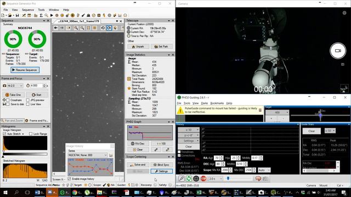
Task: Click exposure time 4.000 input field
Action: 36,85
